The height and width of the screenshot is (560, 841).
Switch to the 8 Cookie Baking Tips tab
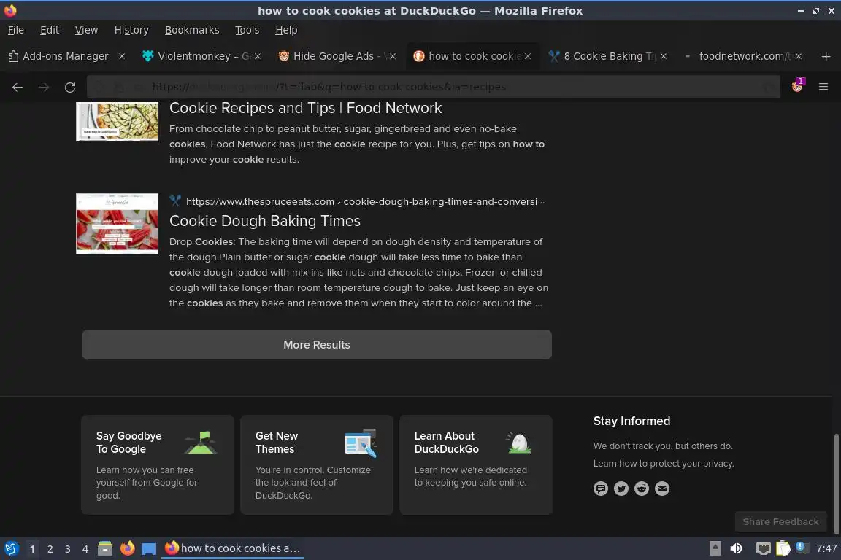607,56
